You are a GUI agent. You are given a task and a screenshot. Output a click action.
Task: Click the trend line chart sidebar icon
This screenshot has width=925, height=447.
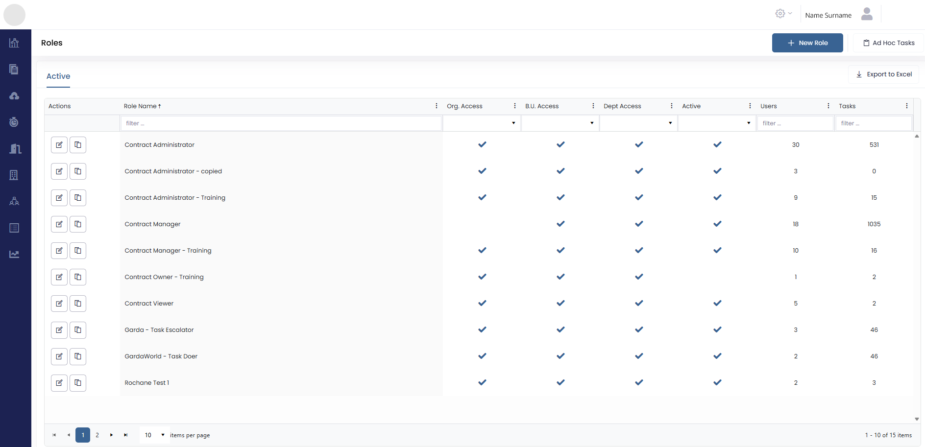[x=14, y=254]
